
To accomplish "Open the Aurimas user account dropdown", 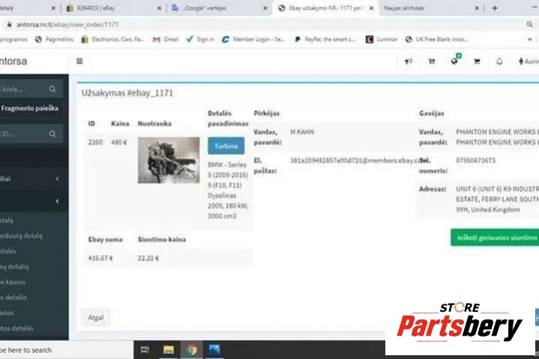I will click(x=528, y=61).
